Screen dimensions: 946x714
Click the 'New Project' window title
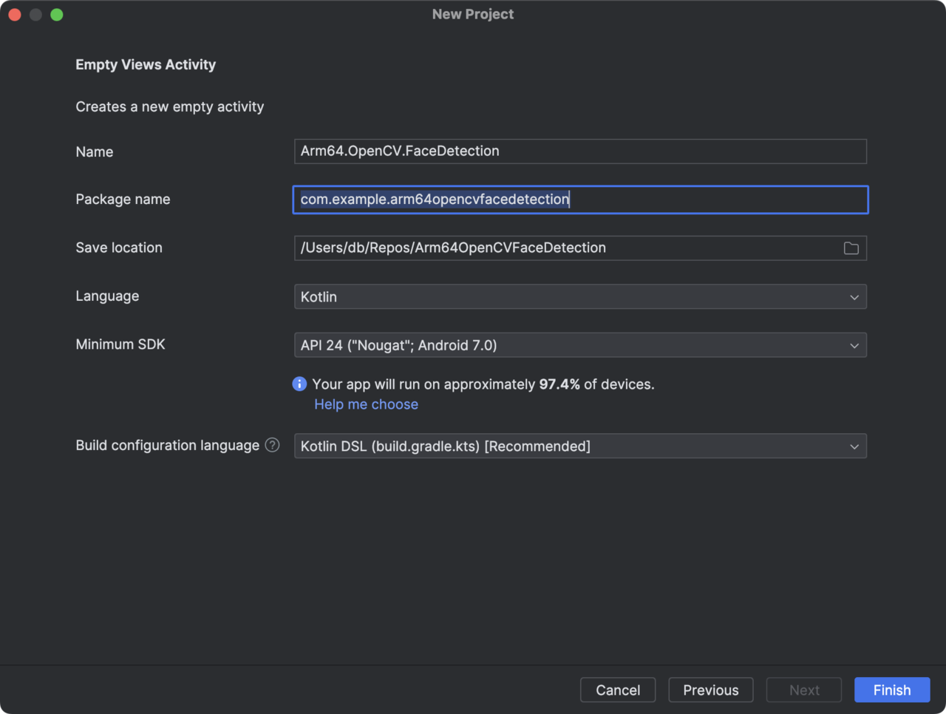[x=473, y=14]
